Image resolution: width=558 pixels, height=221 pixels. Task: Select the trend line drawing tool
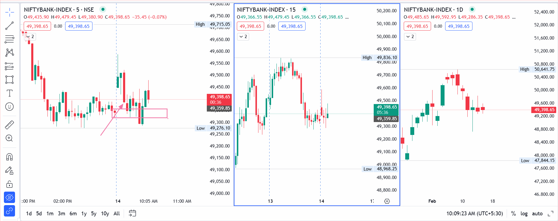tap(10, 26)
